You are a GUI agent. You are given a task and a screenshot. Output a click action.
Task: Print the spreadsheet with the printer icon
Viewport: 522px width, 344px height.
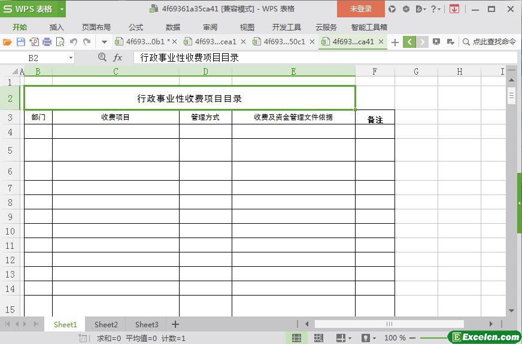pos(47,42)
